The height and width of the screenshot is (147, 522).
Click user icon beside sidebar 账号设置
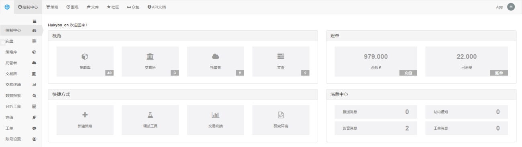point(35,139)
